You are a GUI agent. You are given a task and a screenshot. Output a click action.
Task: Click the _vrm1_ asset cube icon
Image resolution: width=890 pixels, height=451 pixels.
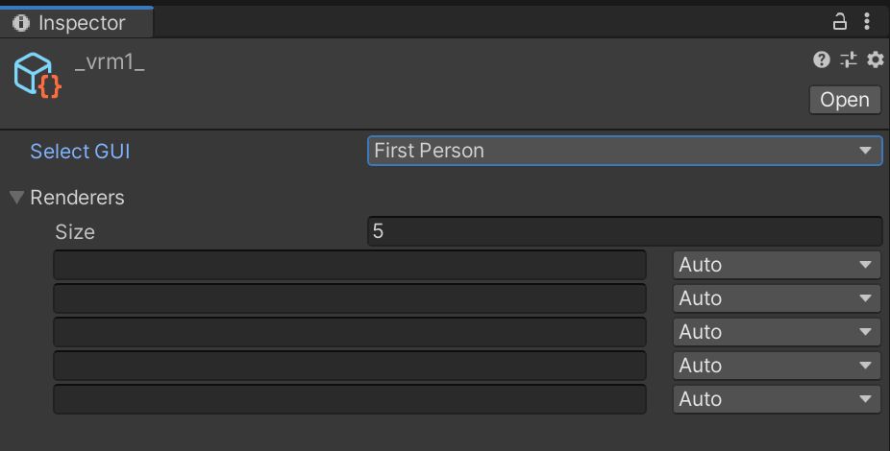(37, 76)
